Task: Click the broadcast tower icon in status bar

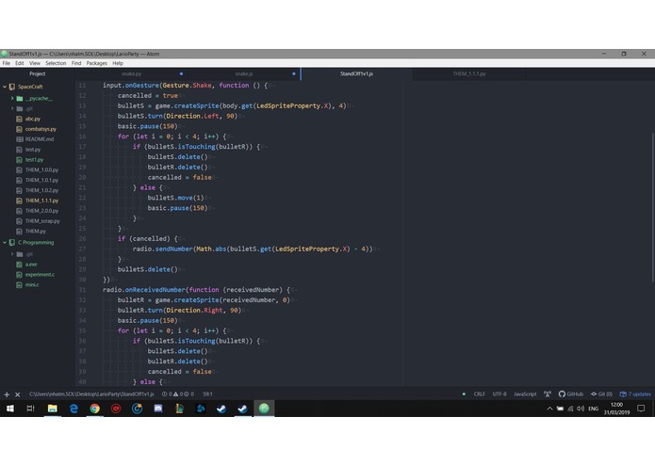Action: tap(548, 394)
